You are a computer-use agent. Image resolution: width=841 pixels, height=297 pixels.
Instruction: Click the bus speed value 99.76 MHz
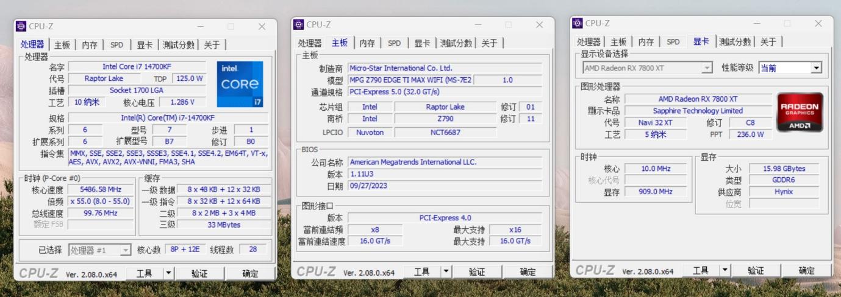[101, 213]
